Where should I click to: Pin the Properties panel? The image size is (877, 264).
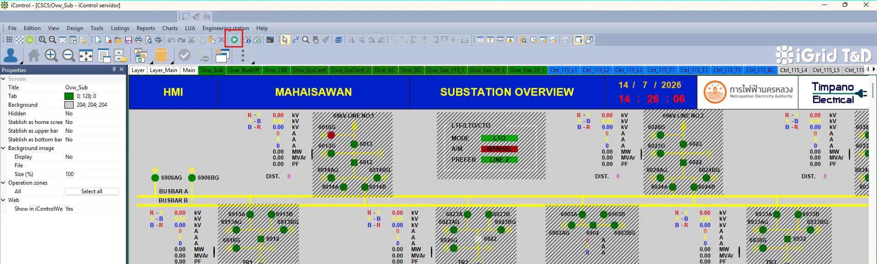point(114,69)
